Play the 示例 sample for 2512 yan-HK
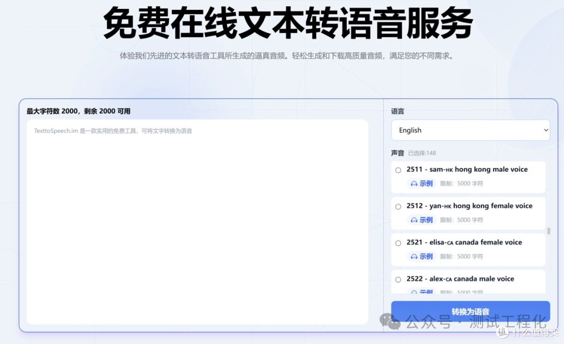The height and width of the screenshot is (344, 564). point(421,220)
